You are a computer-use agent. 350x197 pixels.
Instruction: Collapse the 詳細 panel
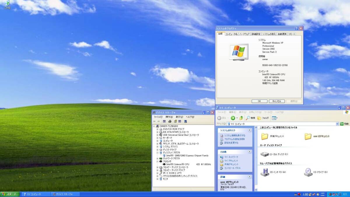pos(250,177)
